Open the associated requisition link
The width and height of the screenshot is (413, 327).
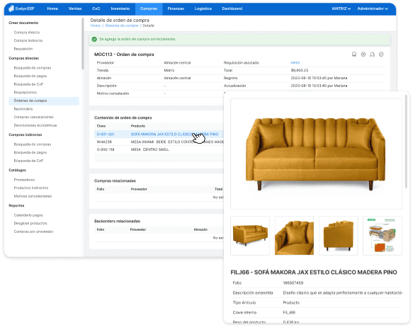295,62
